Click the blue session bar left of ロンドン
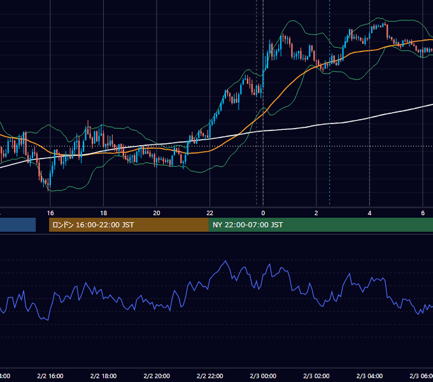The height and width of the screenshot is (382, 433). click(x=18, y=225)
